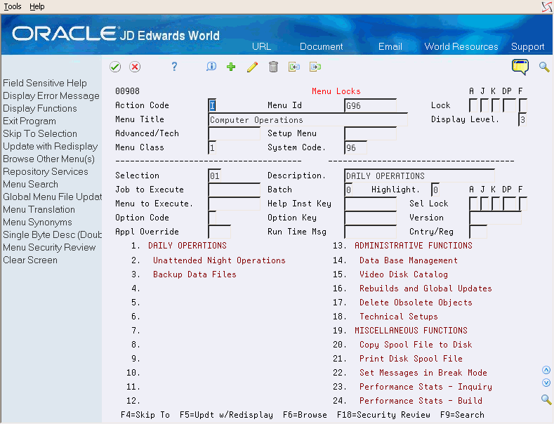The image size is (554, 424).
Task: Click the bottom-right magnifier zoom icon
Action: point(546,399)
